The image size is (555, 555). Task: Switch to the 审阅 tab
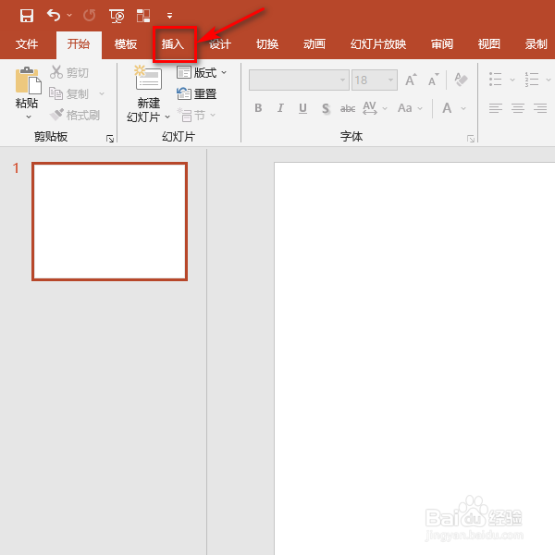(442, 44)
